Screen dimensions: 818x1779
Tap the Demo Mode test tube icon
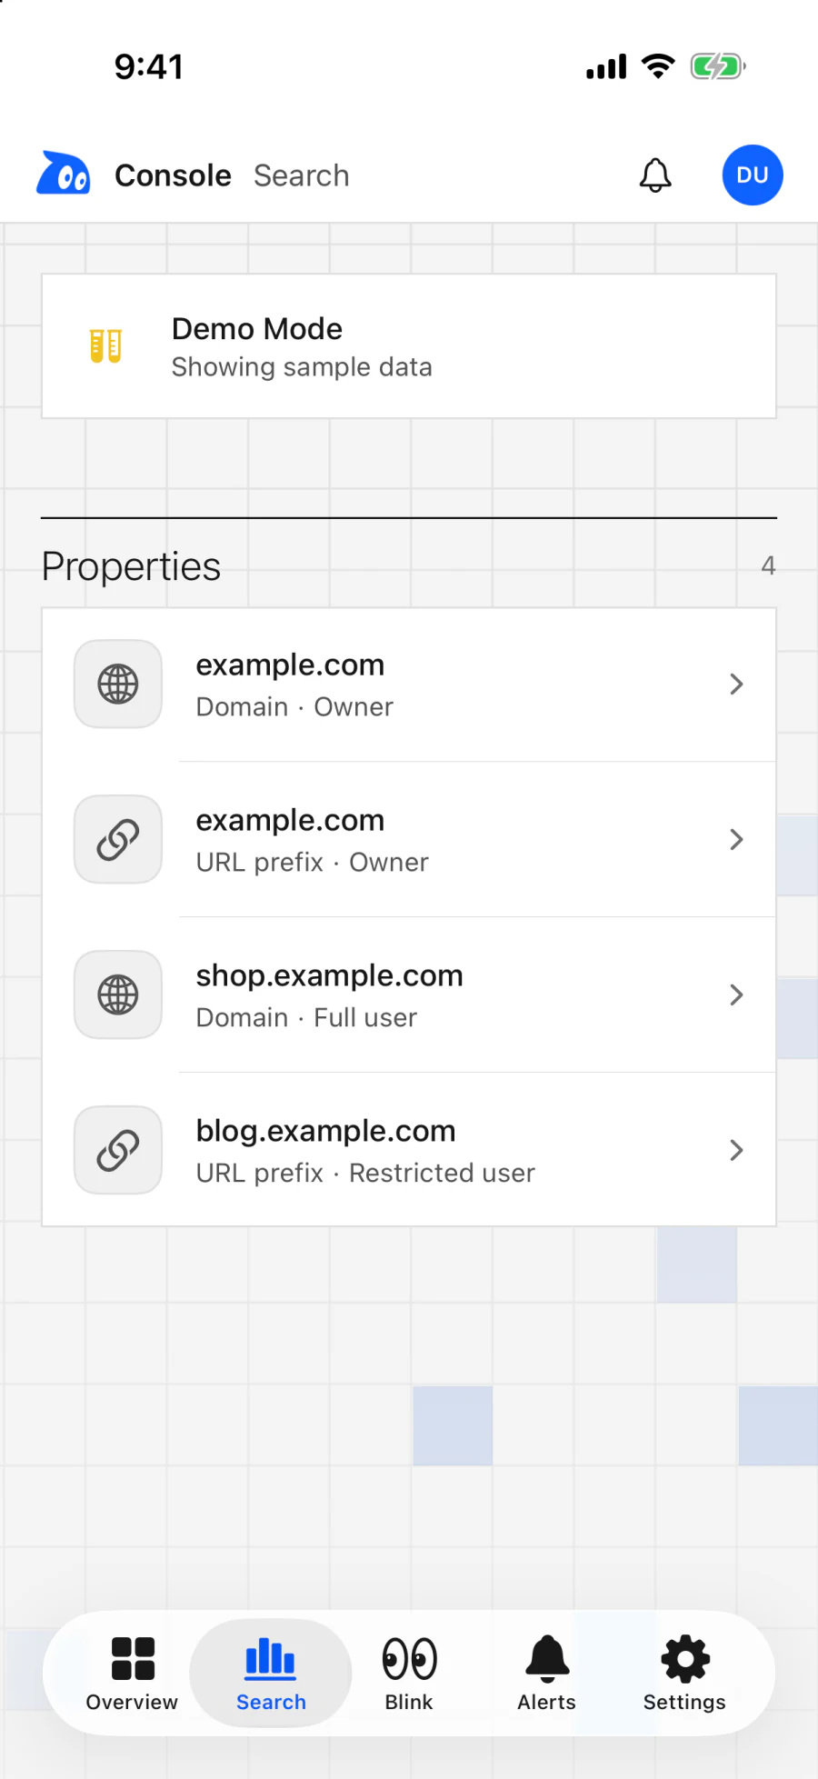(x=105, y=346)
